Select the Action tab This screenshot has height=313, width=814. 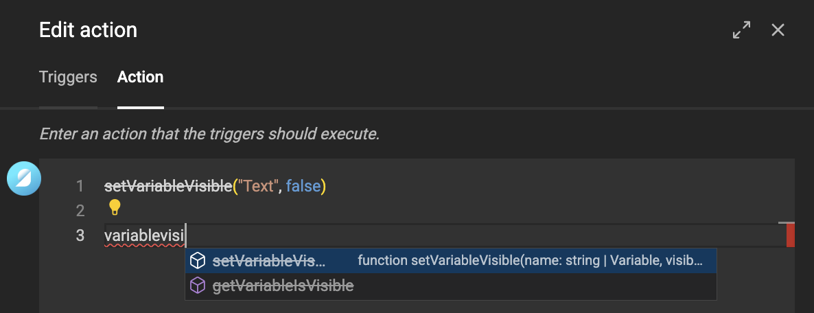point(140,77)
